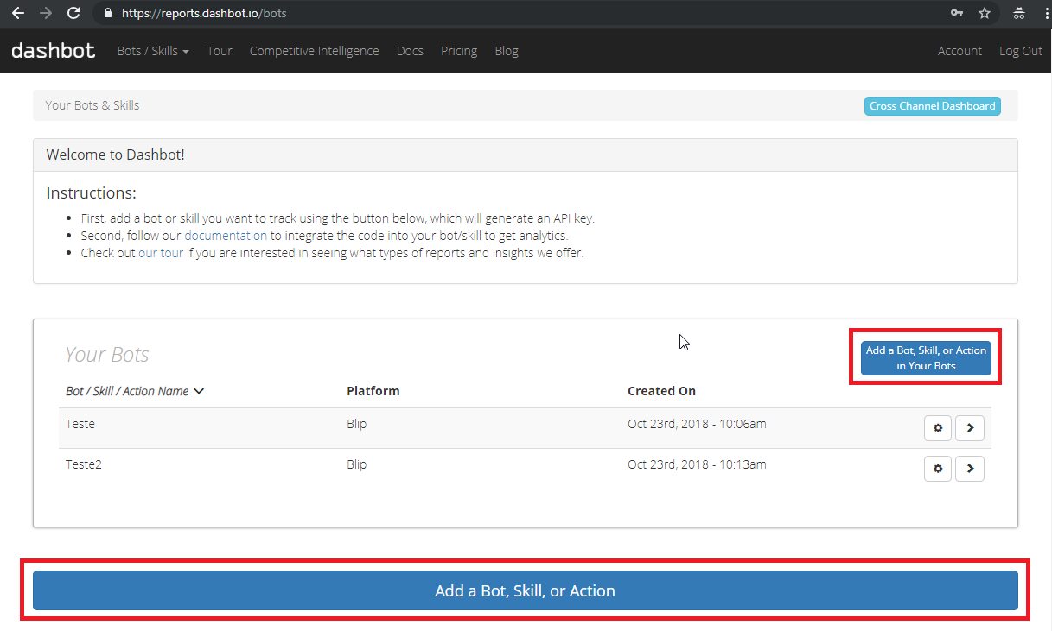This screenshot has height=631, width=1052.
Task: Click the date Oct 23rd, 2018 - 10:06am
Action: (697, 424)
